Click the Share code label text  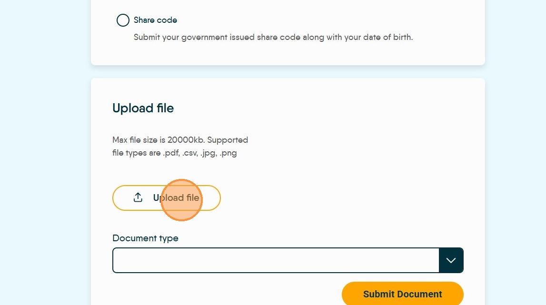click(155, 20)
